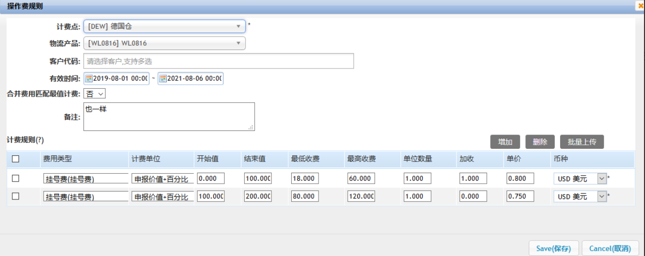Check the second fee rule row checkbox
Image resolution: width=645 pixels, height=256 pixels.
pos(15,196)
